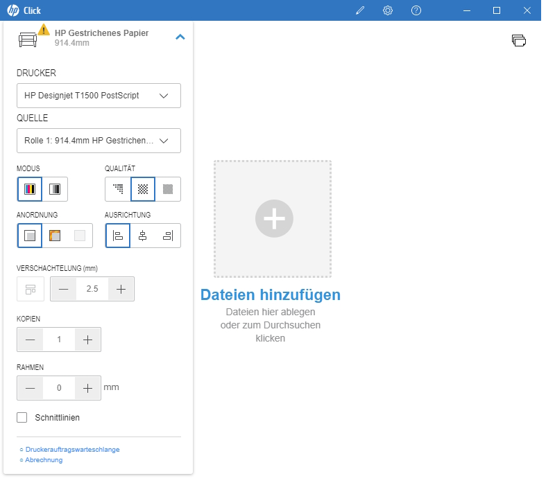The width and height of the screenshot is (555, 485).
Task: Select orange-bordered Anordnung layout option
Action: click(x=55, y=236)
